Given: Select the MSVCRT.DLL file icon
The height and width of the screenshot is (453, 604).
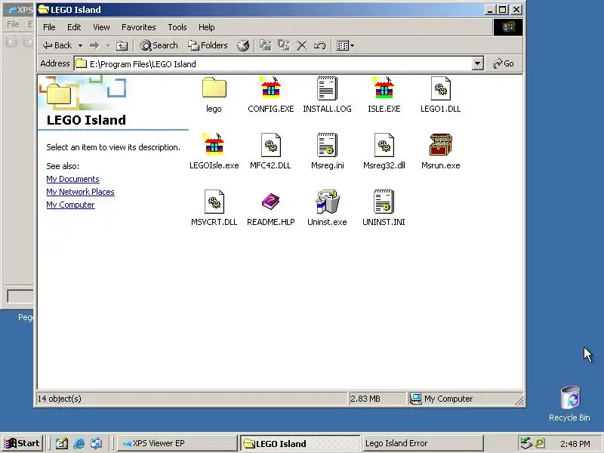Looking at the screenshot, I should (x=214, y=202).
